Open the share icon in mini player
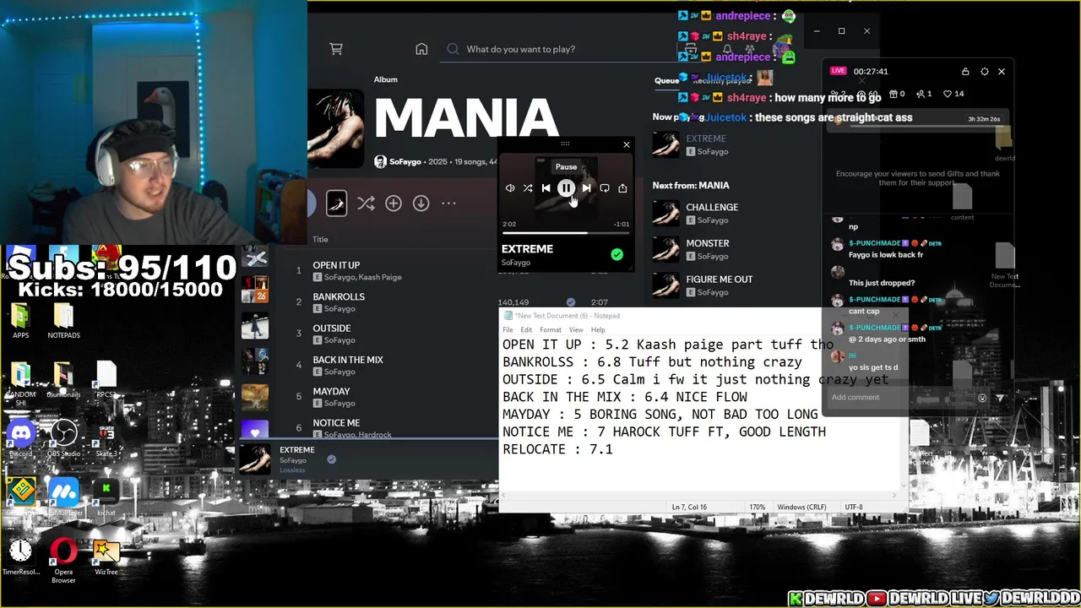The width and height of the screenshot is (1081, 608). (x=622, y=188)
